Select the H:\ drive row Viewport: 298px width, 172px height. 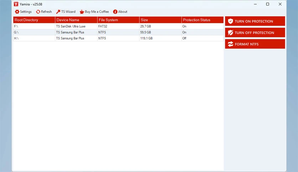(118, 38)
